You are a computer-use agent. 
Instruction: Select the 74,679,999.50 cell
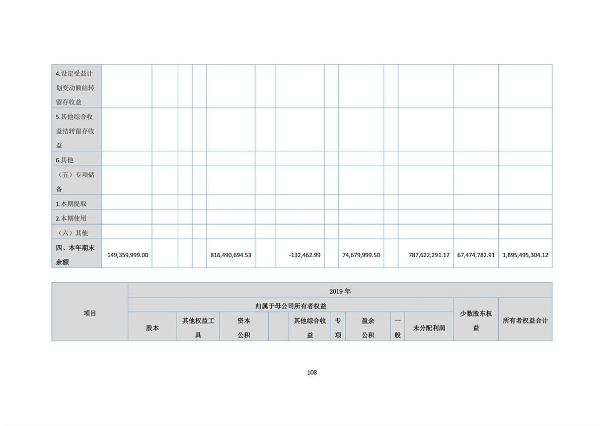(361, 255)
